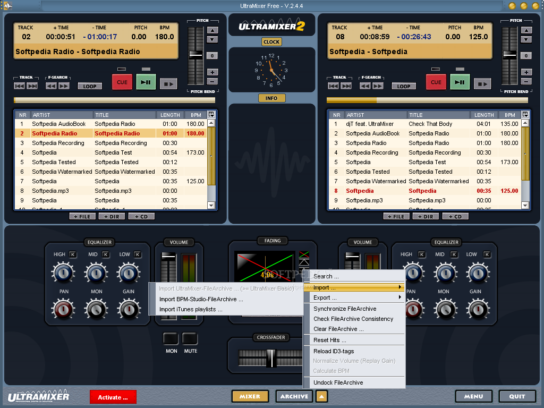Toggle LOOP on the left deck
This screenshot has width=544, height=408.
(x=90, y=86)
